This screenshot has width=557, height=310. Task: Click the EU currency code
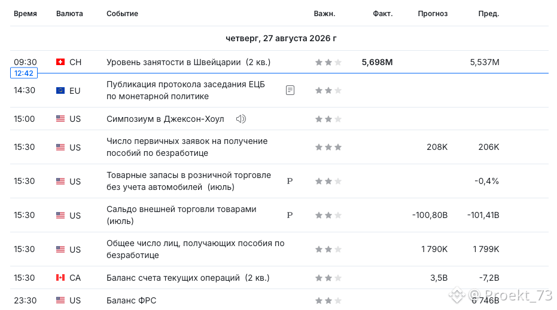point(75,91)
